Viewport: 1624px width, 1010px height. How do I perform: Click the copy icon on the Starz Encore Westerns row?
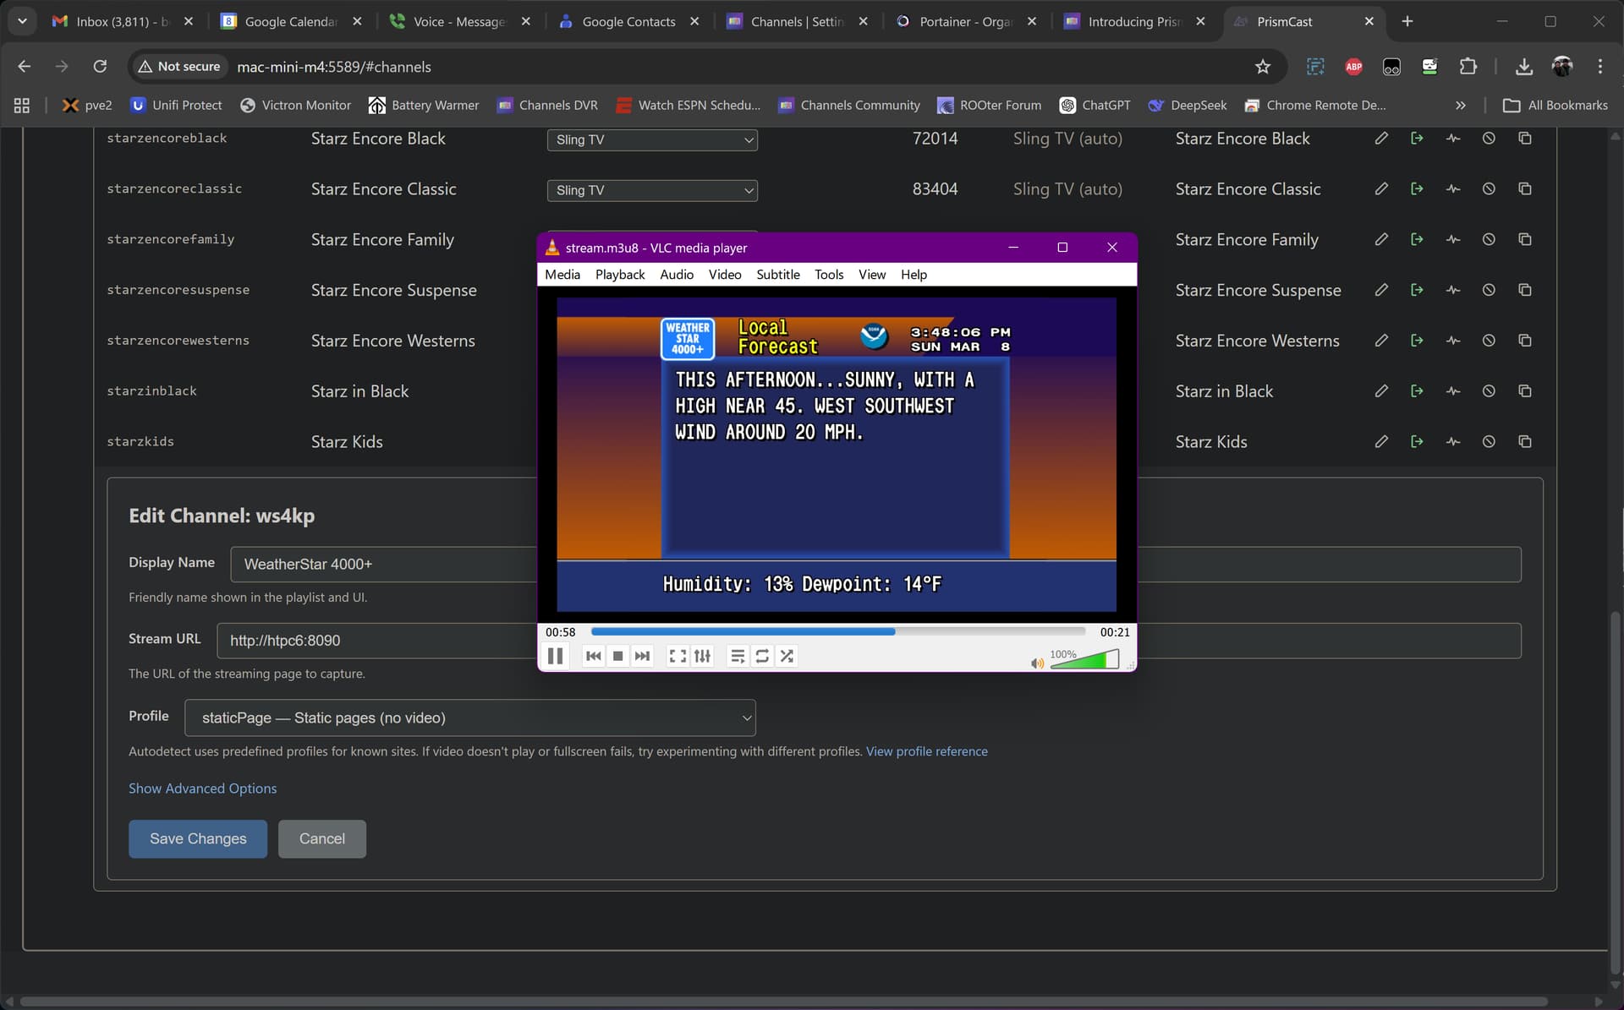pos(1525,340)
